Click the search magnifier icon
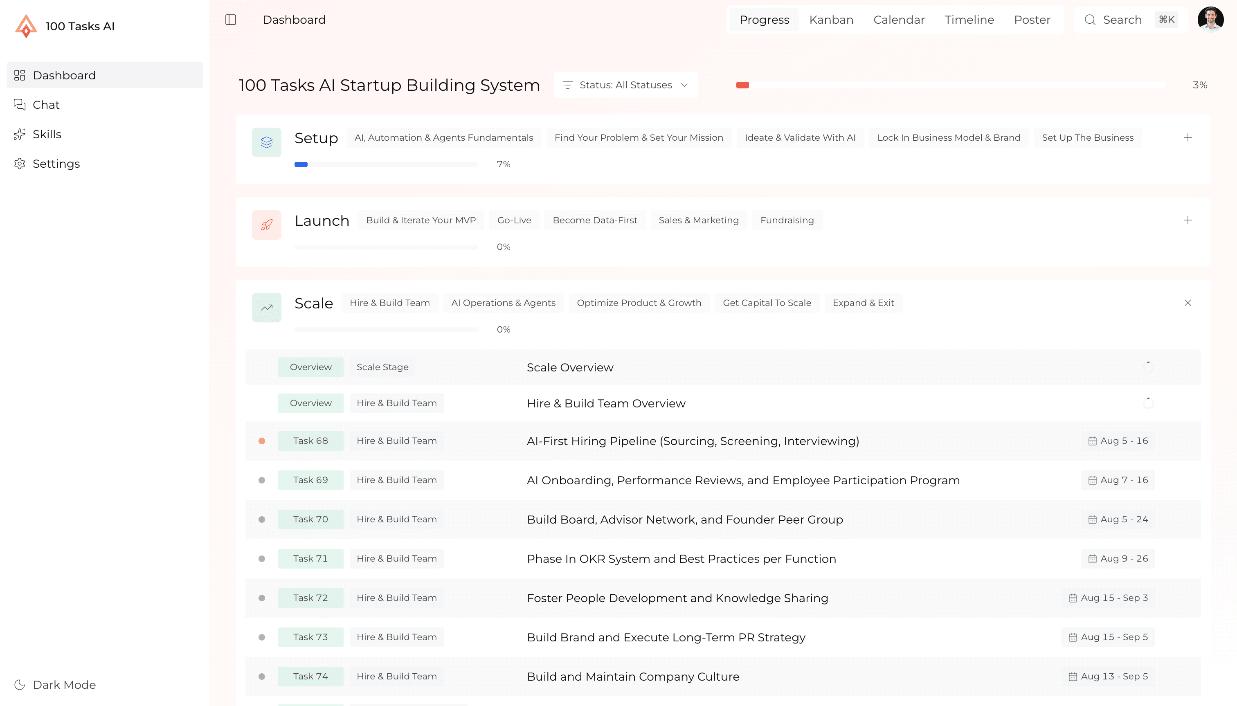The height and width of the screenshot is (706, 1237). click(1090, 20)
